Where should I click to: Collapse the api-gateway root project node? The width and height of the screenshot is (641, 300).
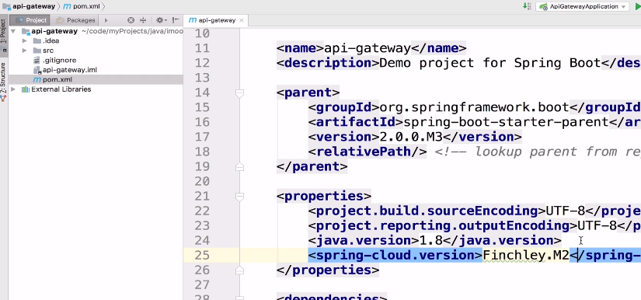tap(13, 31)
